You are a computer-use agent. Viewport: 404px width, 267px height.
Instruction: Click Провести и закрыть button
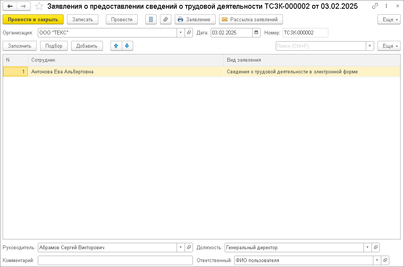pyautogui.click(x=33, y=19)
